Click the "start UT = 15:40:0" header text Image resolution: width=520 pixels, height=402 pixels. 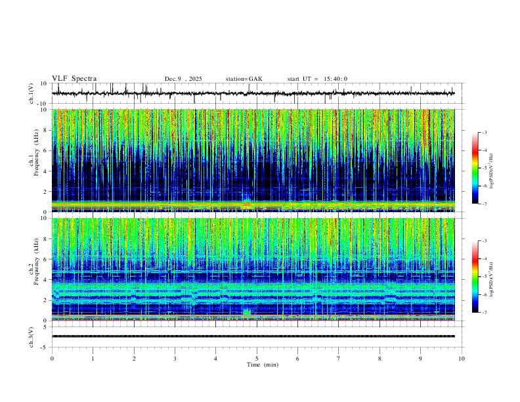click(317, 79)
